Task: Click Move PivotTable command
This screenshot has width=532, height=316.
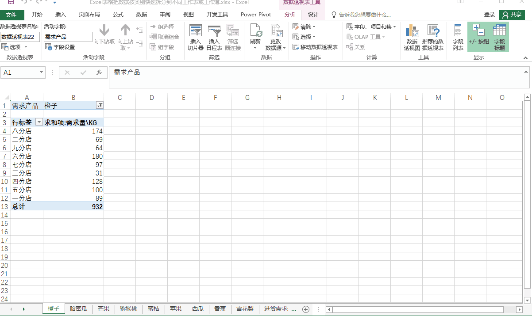Action: tap(315, 47)
